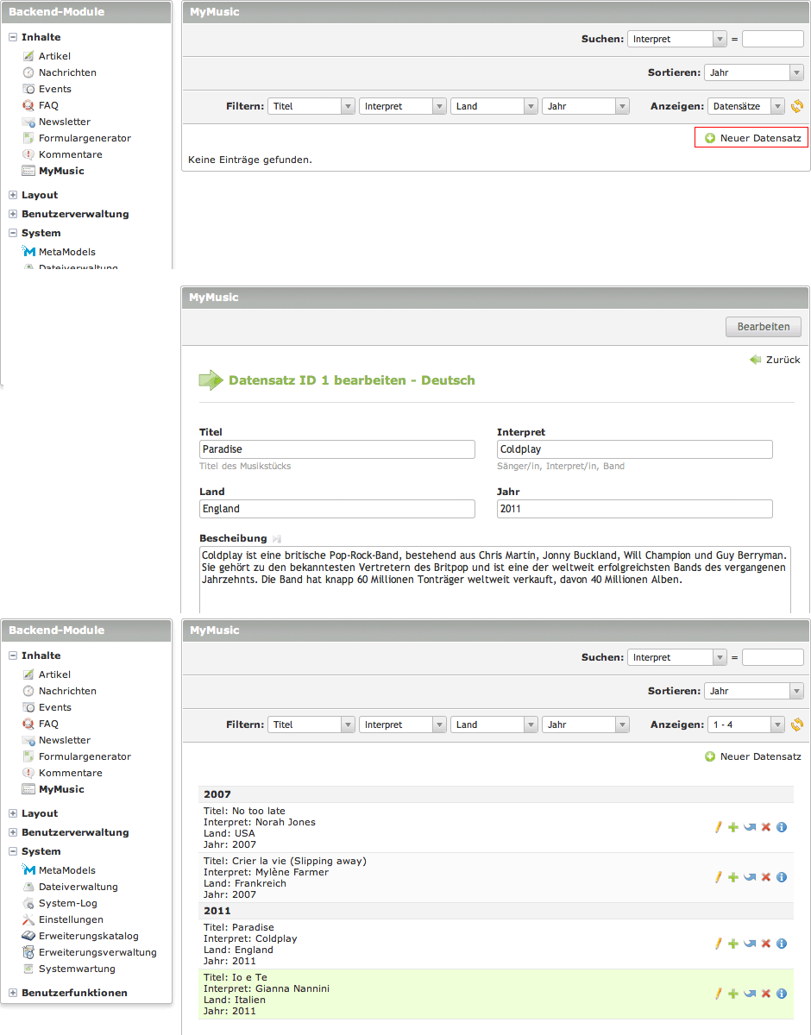Click refresh icon beside the '1 - 4' dropdown
Image resolution: width=811 pixels, height=1035 pixels.
pos(797,724)
